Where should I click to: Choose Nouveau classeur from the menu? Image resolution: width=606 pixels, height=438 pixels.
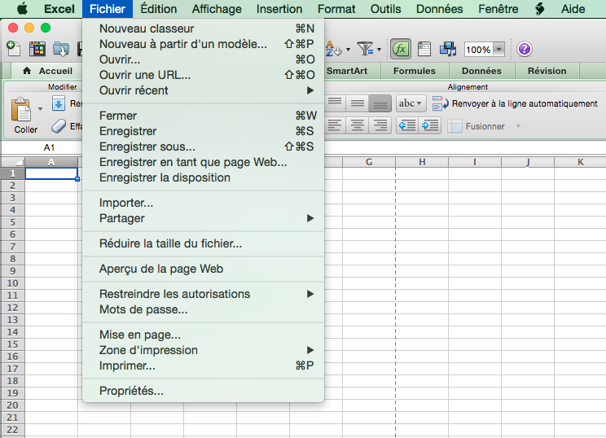coord(204,28)
